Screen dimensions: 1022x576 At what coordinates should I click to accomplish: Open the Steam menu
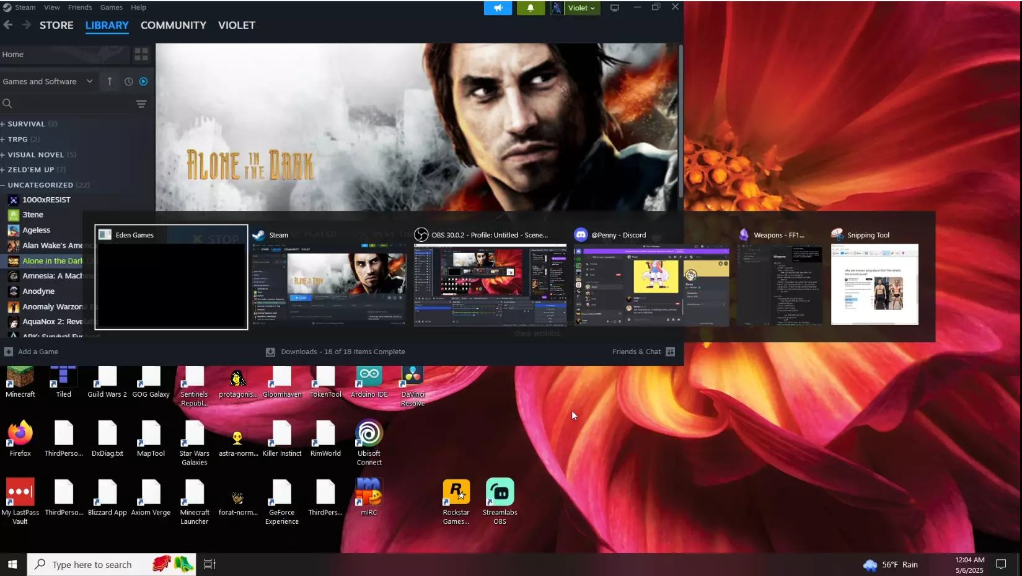click(25, 7)
